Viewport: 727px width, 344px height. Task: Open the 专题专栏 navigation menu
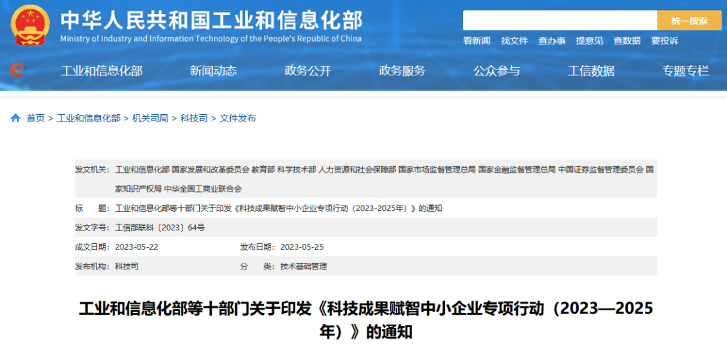pyautogui.click(x=686, y=71)
